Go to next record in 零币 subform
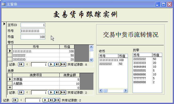 [x=51, y=64]
